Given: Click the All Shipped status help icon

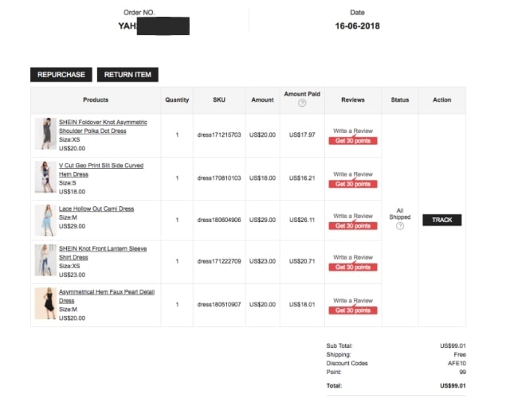Looking at the screenshot, I should coord(400,226).
